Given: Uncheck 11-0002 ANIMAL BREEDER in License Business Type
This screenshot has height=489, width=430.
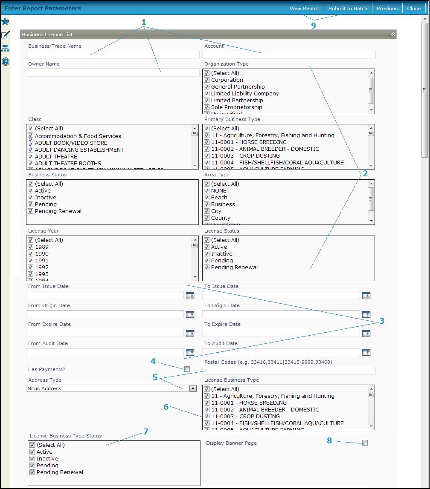Looking at the screenshot, I should [206, 409].
